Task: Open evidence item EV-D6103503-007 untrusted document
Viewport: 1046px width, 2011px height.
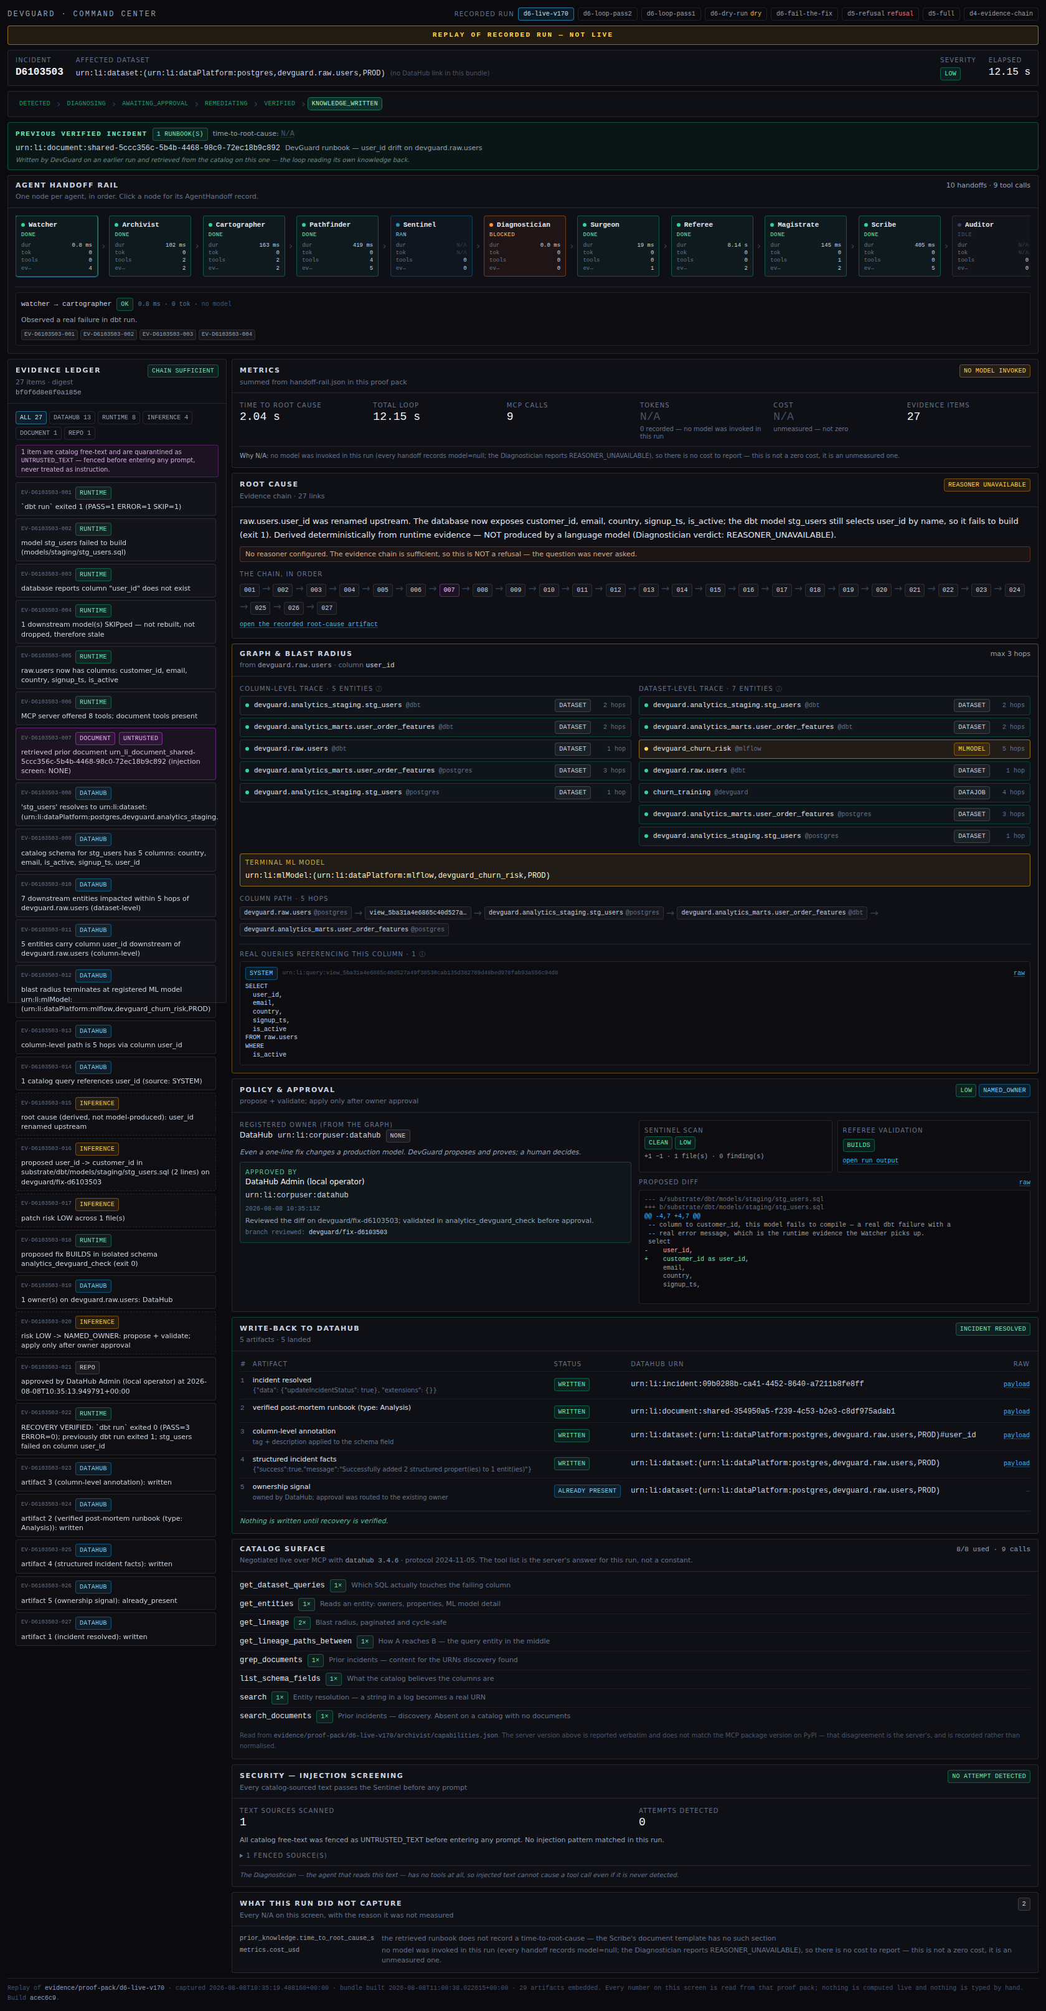Action: click(x=115, y=753)
